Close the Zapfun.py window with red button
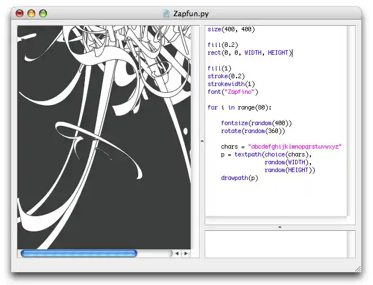This screenshot has height=285, width=373. (x=20, y=13)
